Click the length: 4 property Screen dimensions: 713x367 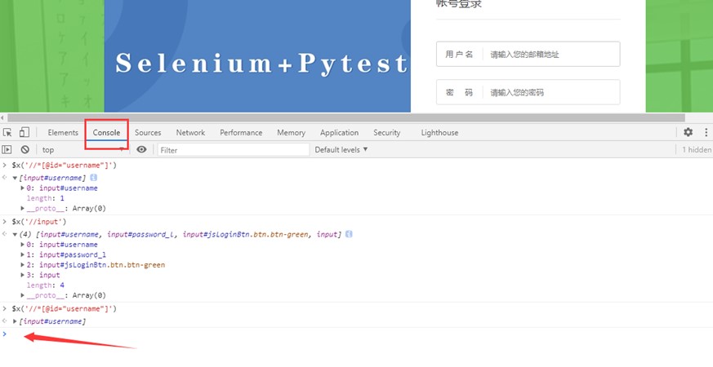[x=45, y=285]
